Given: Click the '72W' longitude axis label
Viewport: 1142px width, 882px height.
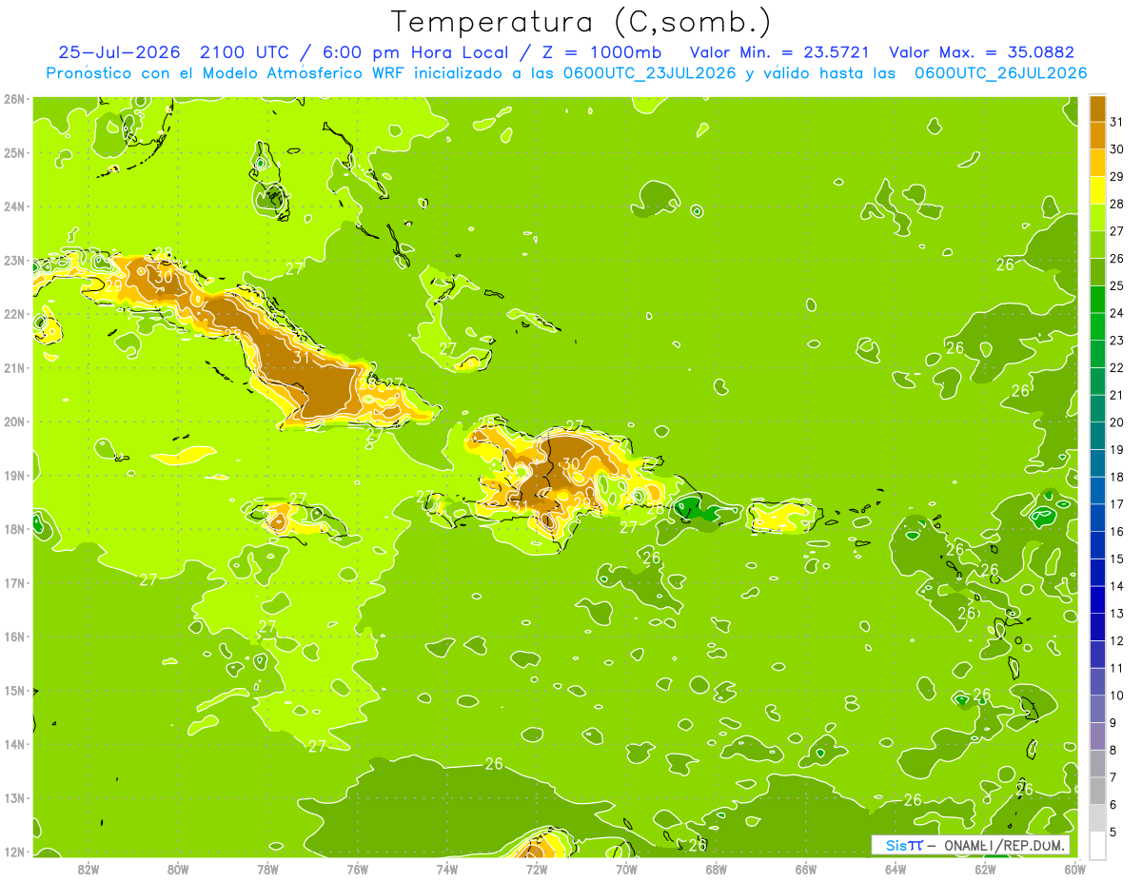Looking at the screenshot, I should pyautogui.click(x=537, y=869).
